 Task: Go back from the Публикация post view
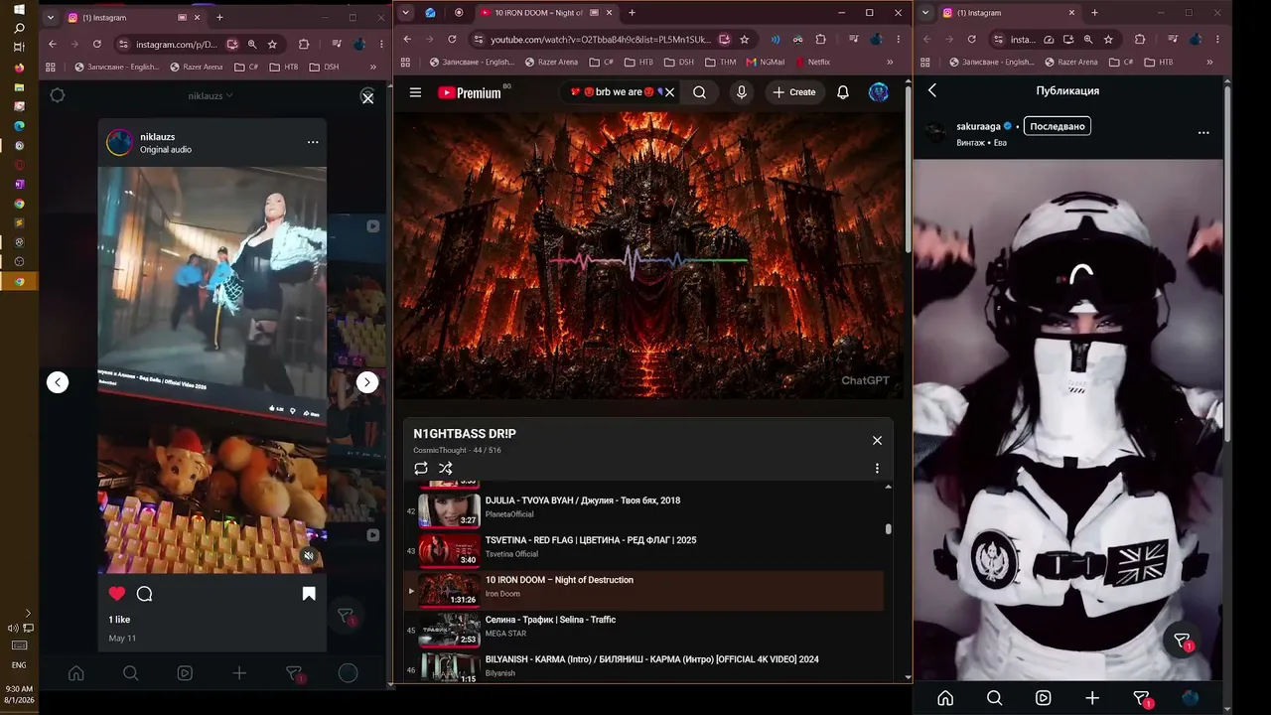932,90
